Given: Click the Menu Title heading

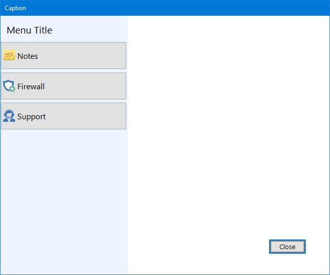Looking at the screenshot, I should (x=29, y=30).
